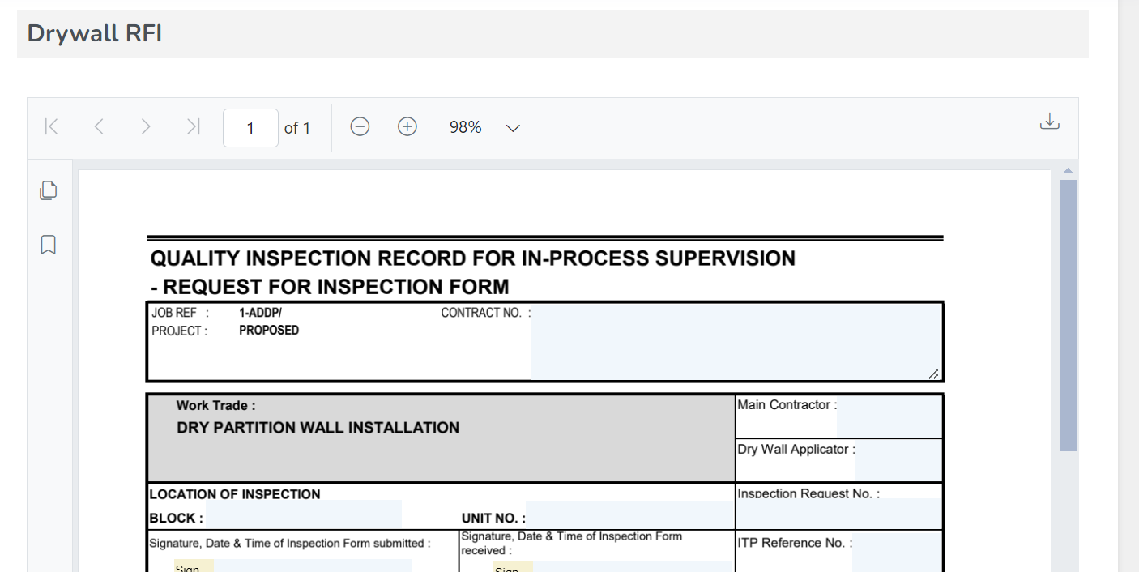The image size is (1139, 572).
Task: Click the Inspection Request No. field
Action: pyautogui.click(x=838, y=514)
